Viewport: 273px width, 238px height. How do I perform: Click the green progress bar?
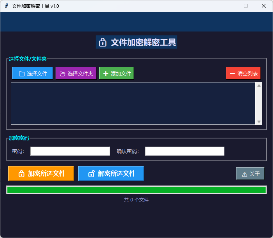pyautogui.click(x=136, y=190)
